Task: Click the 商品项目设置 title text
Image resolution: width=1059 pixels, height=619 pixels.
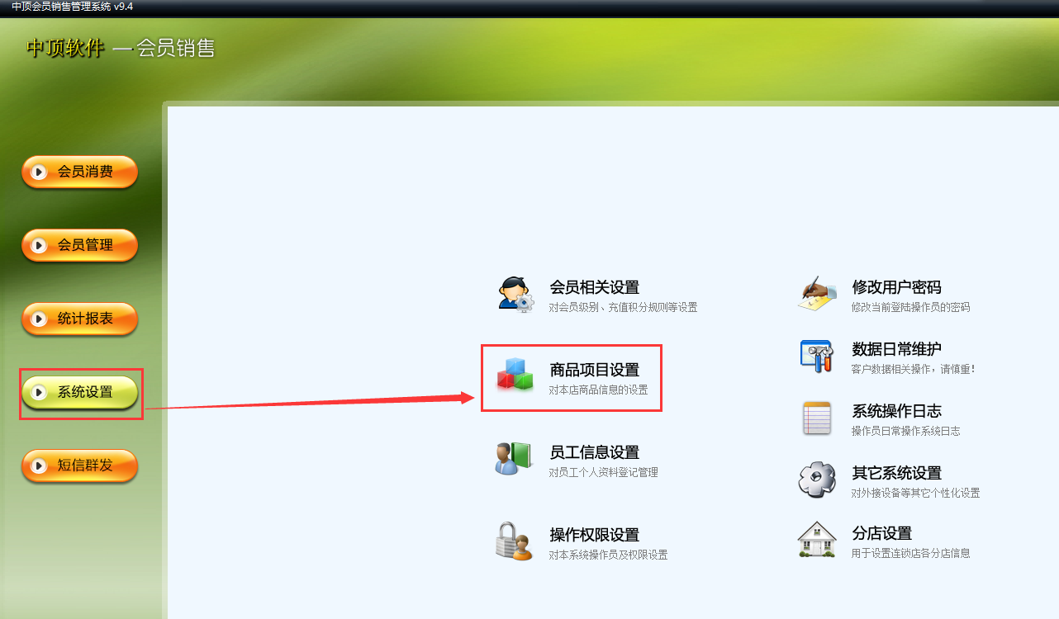Action: pos(595,370)
